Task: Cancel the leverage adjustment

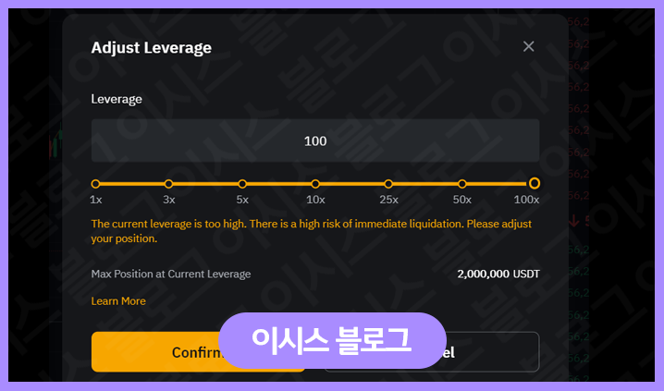Action: (432, 351)
